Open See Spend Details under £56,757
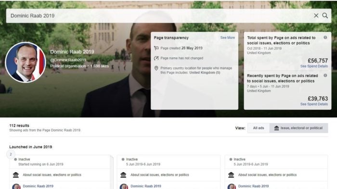 pos(314,66)
